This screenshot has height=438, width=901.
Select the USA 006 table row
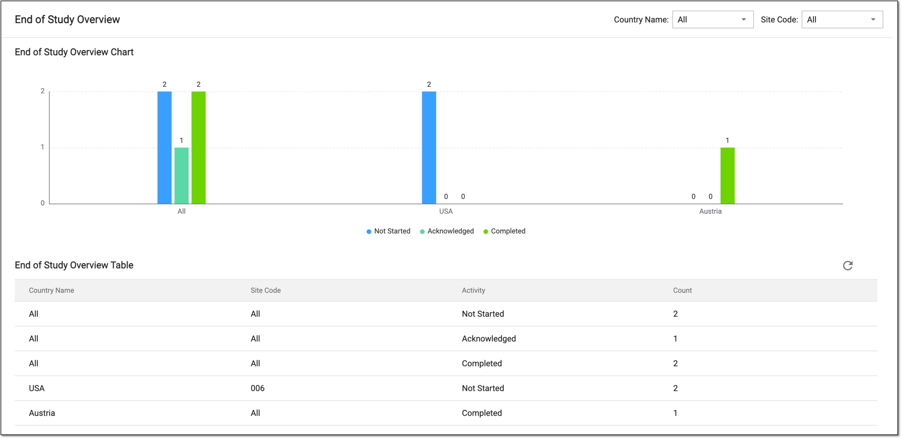(x=446, y=388)
